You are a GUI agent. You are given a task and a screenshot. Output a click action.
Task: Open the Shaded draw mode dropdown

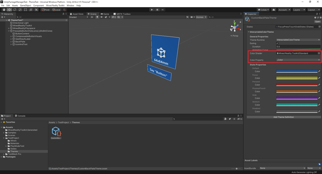coord(79,17)
